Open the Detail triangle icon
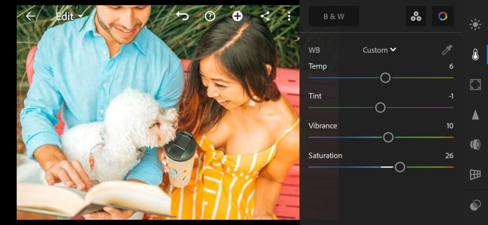 tap(475, 115)
